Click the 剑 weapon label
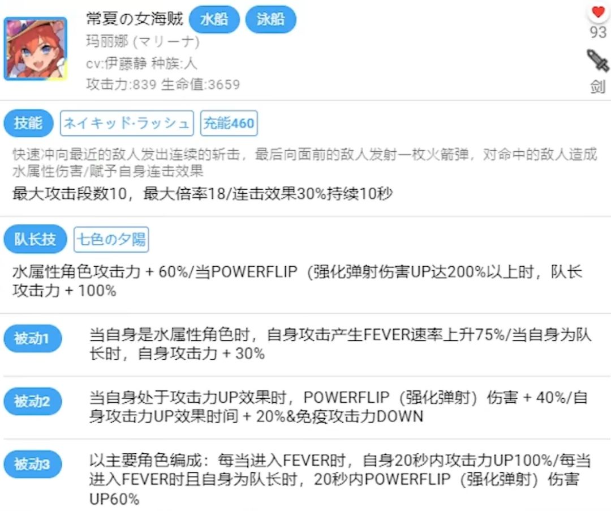 598,87
